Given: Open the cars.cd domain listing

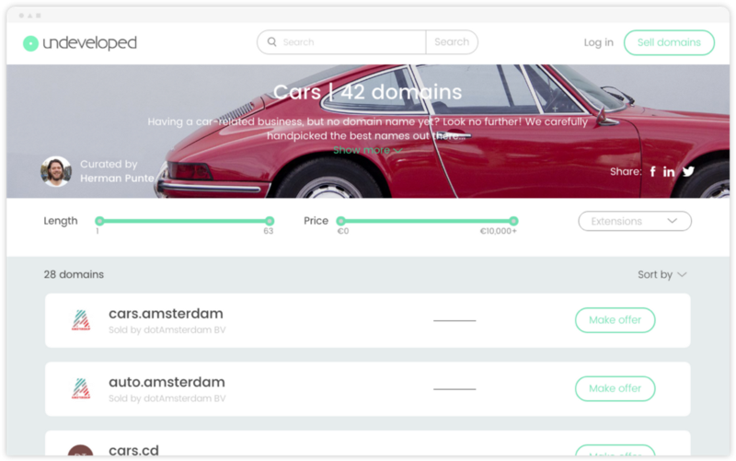Looking at the screenshot, I should (133, 450).
